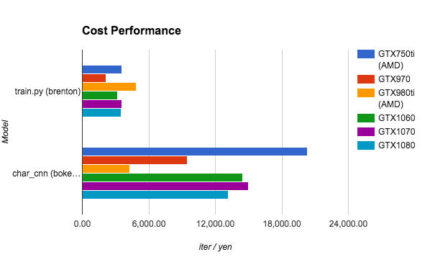This screenshot has height=265, width=430.
Task: Click the green GTX1060 legend swatch
Action: 366,118
